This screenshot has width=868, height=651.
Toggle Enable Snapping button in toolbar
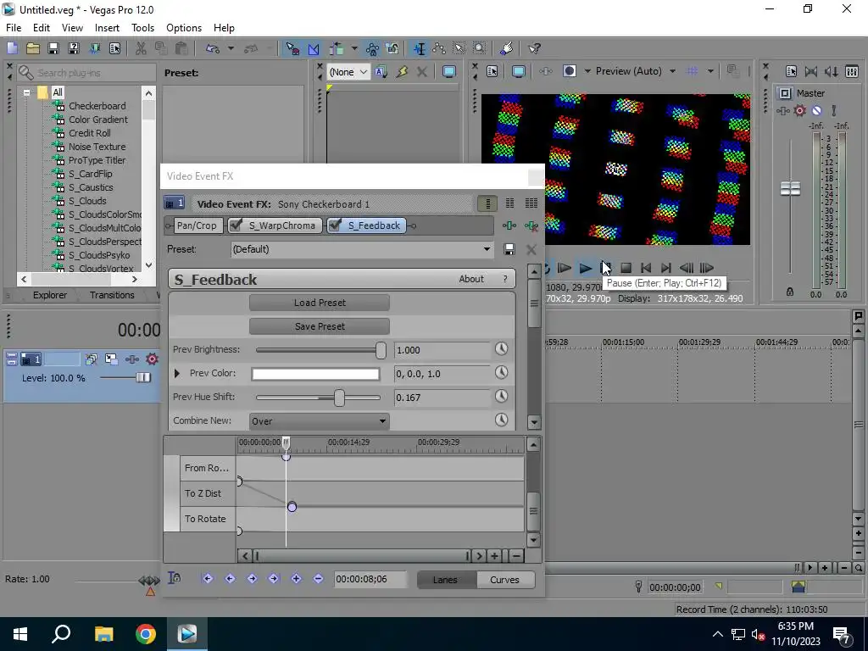coord(292,48)
